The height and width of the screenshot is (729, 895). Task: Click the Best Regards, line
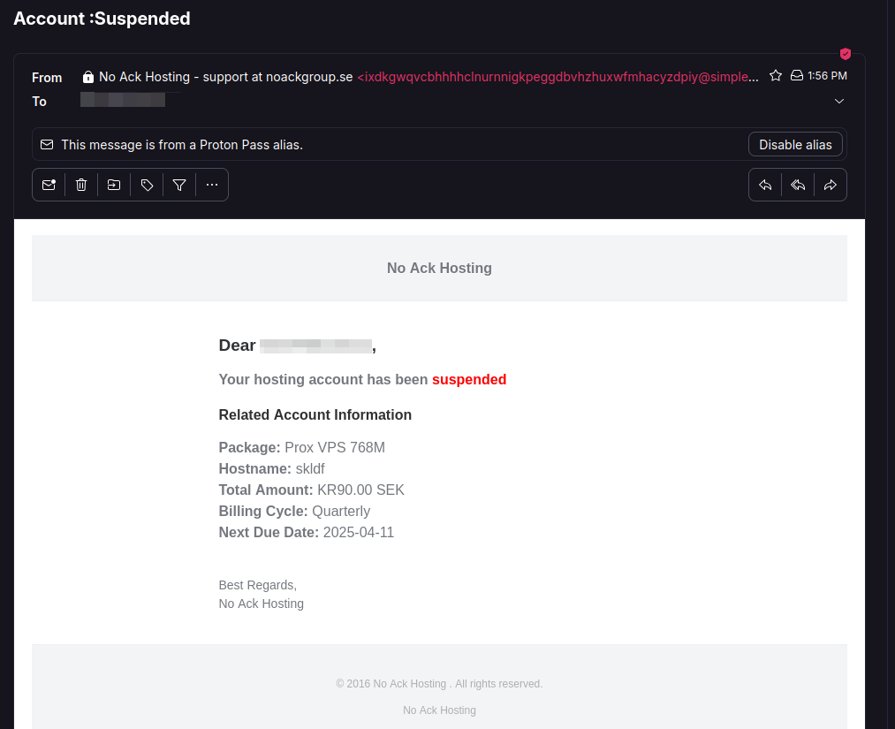pyautogui.click(x=257, y=585)
